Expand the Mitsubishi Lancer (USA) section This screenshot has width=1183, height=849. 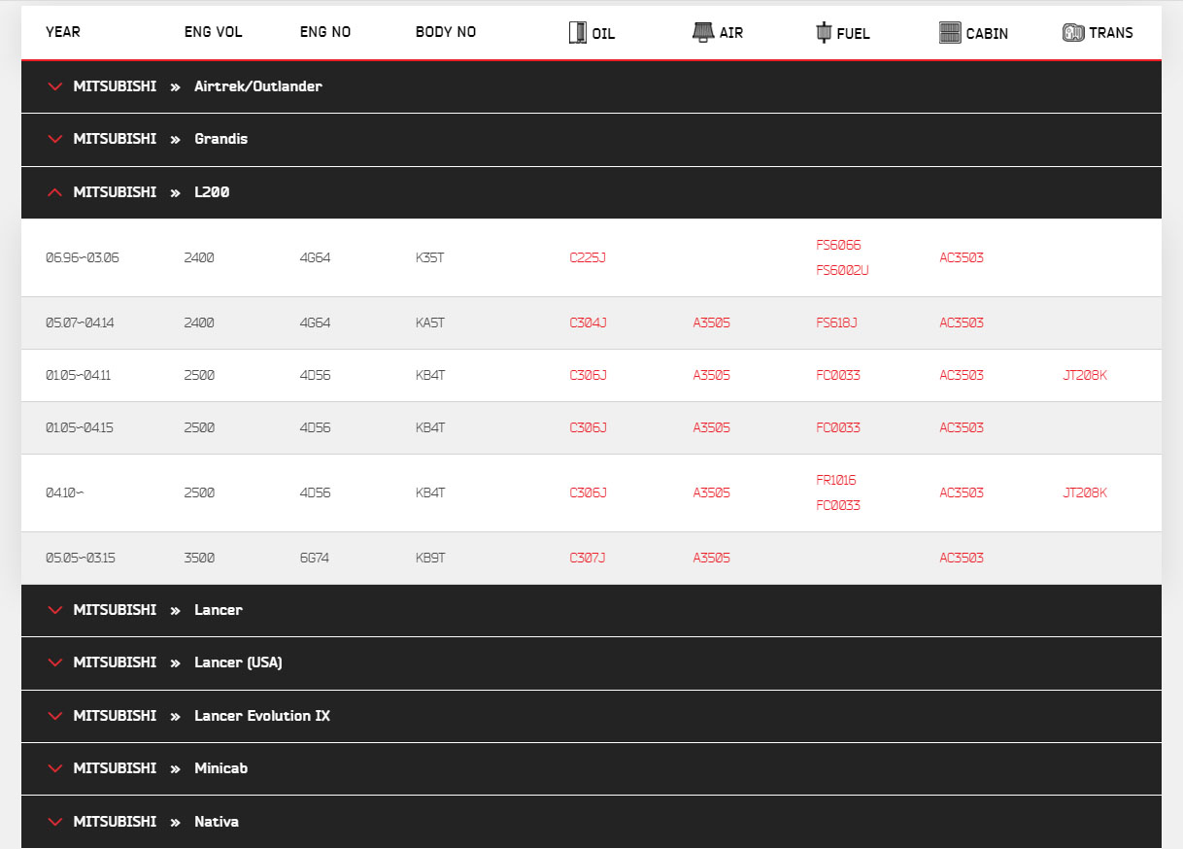[591, 662]
